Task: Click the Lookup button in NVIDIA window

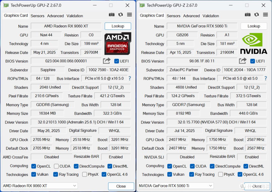Action: tap(254, 26)
